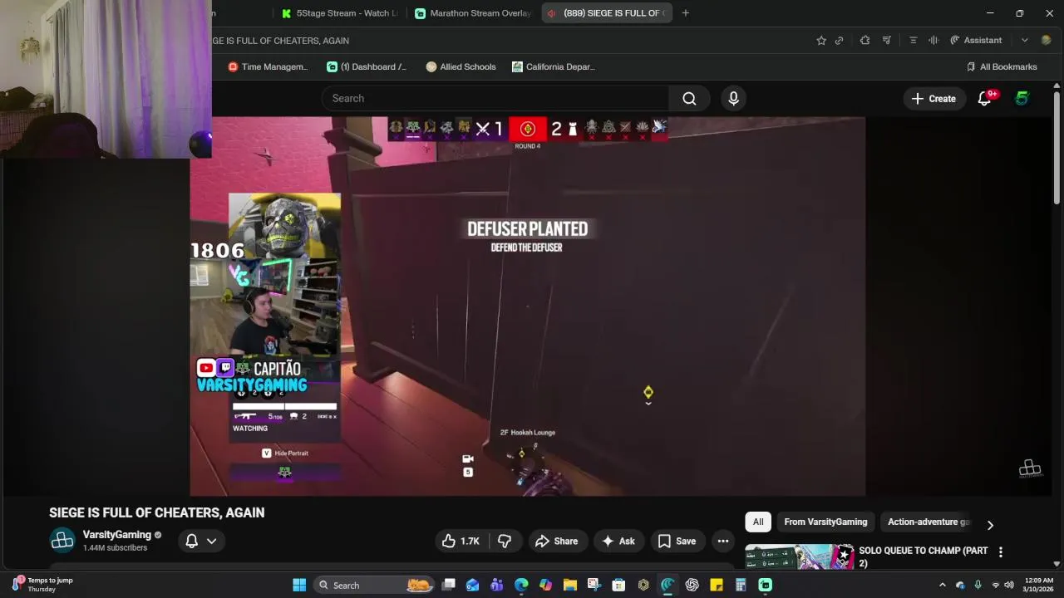Open the VarsityGaming channel avatar
1064x598 pixels.
(62, 540)
